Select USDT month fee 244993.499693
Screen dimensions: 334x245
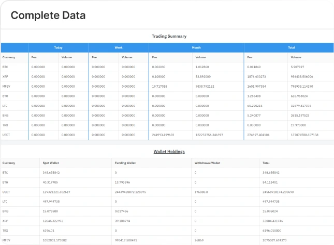coord(163,135)
